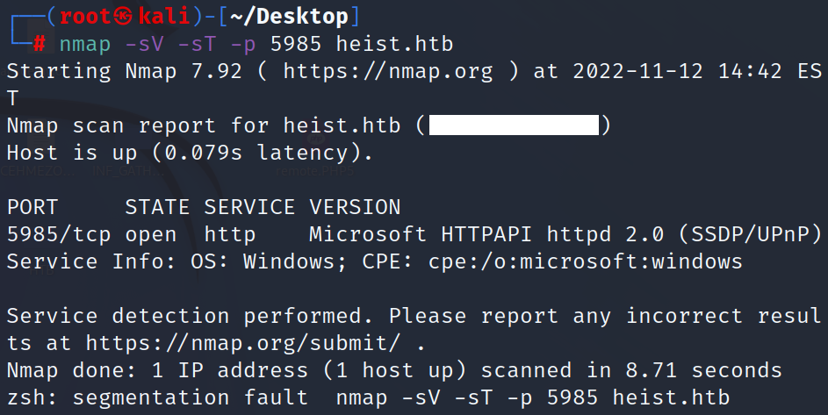Click the redacted IP address white box
Image resolution: width=828 pixels, height=415 pixels.
tap(514, 126)
